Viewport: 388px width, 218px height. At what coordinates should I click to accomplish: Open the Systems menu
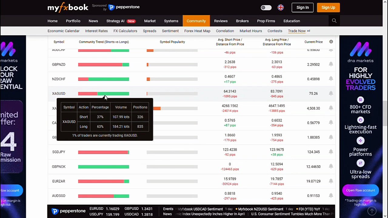171,21
